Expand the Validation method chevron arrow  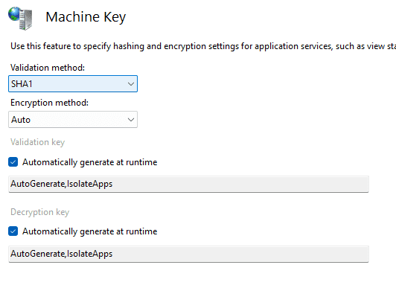coord(131,84)
